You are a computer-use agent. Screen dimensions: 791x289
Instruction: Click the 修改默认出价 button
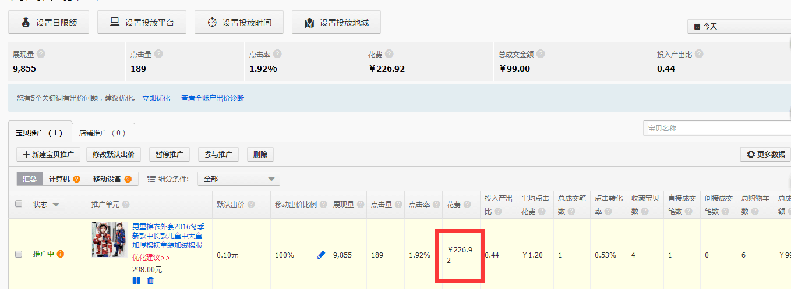point(114,155)
